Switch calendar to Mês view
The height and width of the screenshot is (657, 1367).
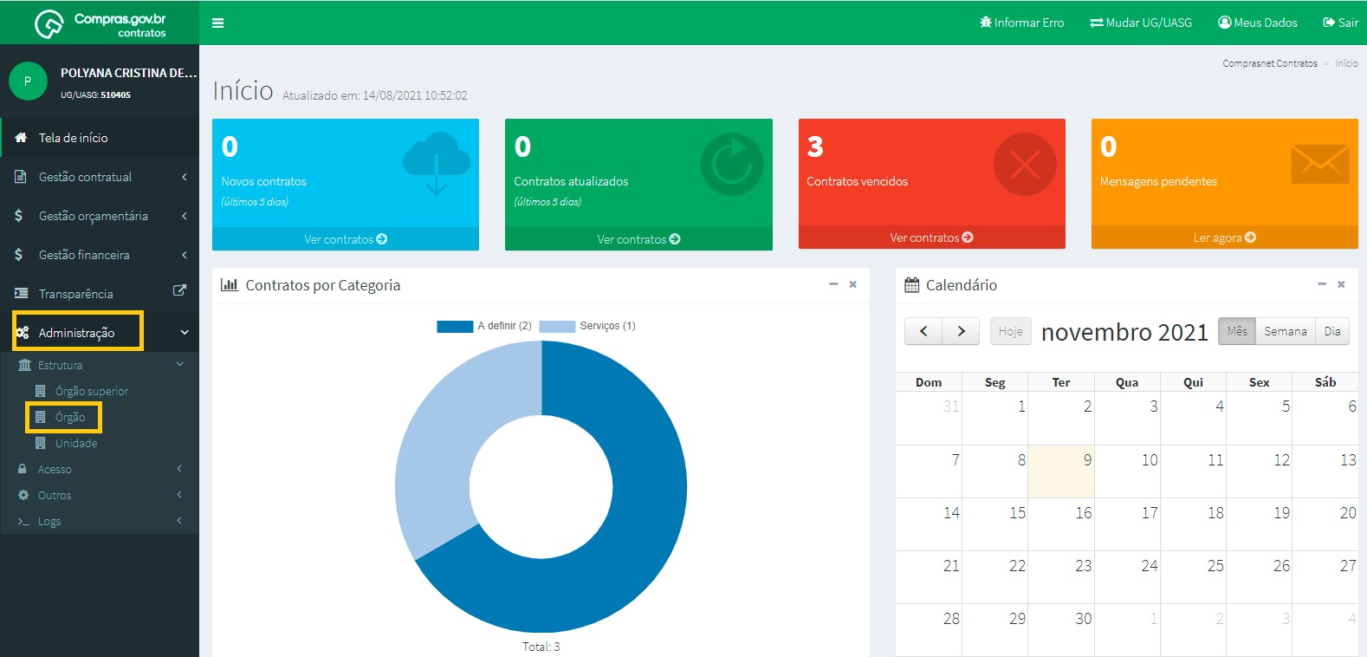[x=1237, y=331]
